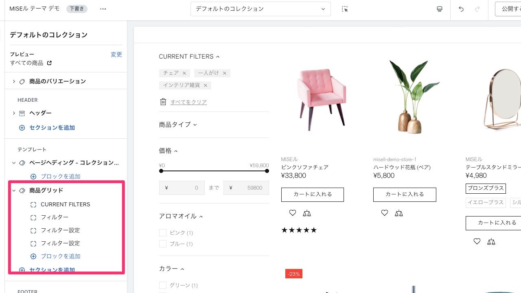Open the デフォルトのコレクション template dropdown
521x293 pixels.
260,9
